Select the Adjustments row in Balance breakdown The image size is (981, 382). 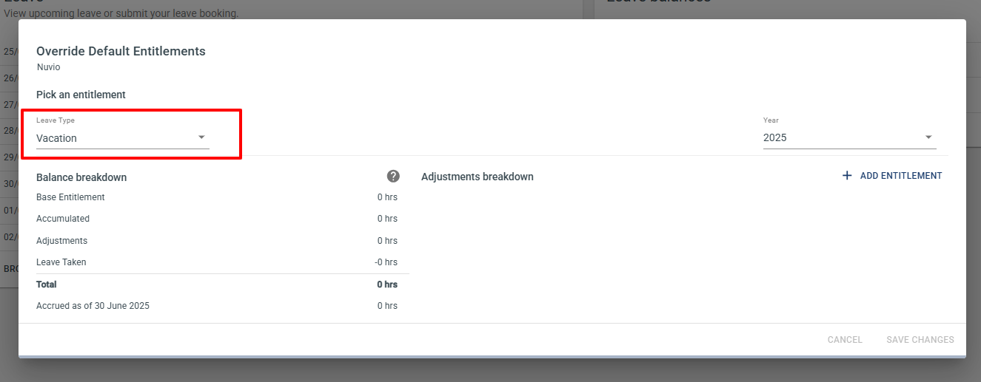(217, 241)
